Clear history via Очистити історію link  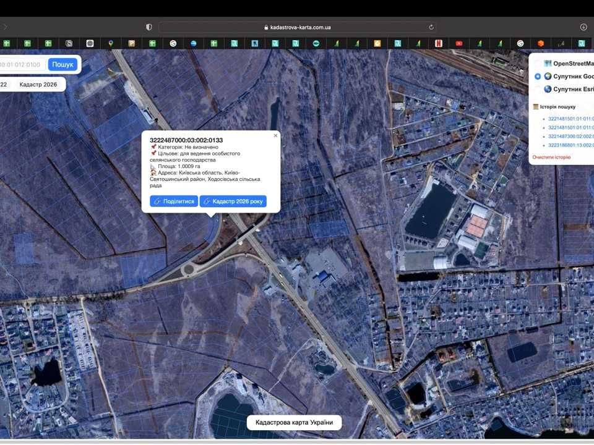551,157
